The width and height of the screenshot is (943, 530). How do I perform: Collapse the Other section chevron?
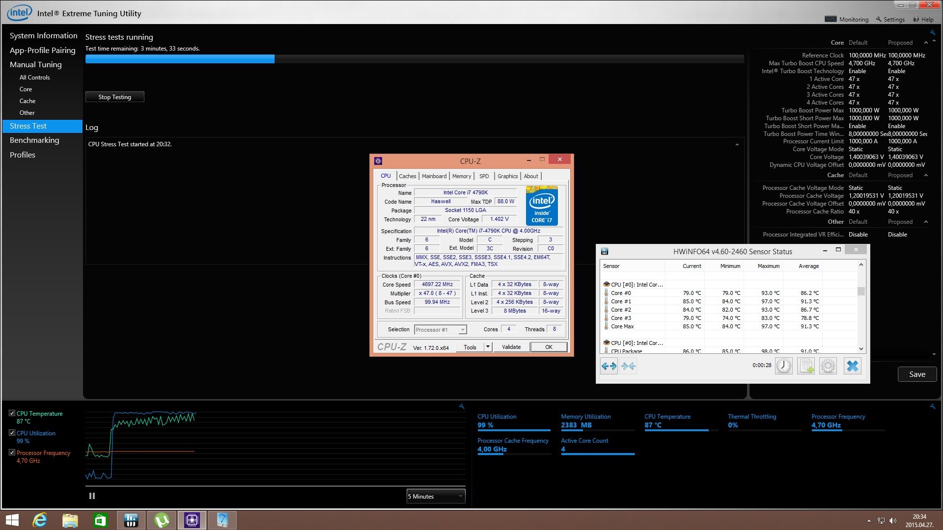tap(926, 222)
